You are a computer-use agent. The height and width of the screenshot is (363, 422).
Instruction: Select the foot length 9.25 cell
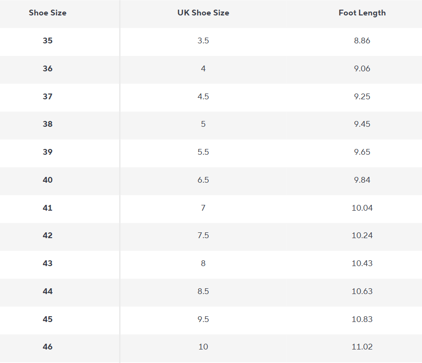click(x=362, y=96)
